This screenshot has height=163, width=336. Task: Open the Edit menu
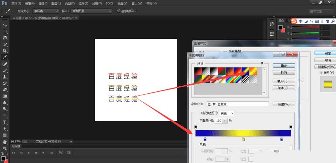pyautogui.click(x=30, y=3)
